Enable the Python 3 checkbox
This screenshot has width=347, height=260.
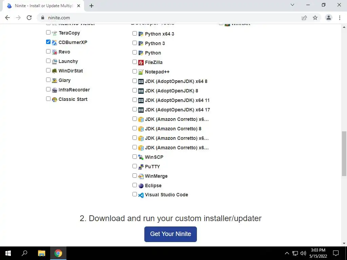(135, 43)
